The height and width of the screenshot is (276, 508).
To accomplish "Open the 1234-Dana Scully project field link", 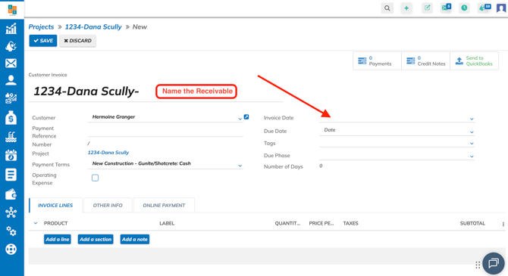I will pos(108,153).
